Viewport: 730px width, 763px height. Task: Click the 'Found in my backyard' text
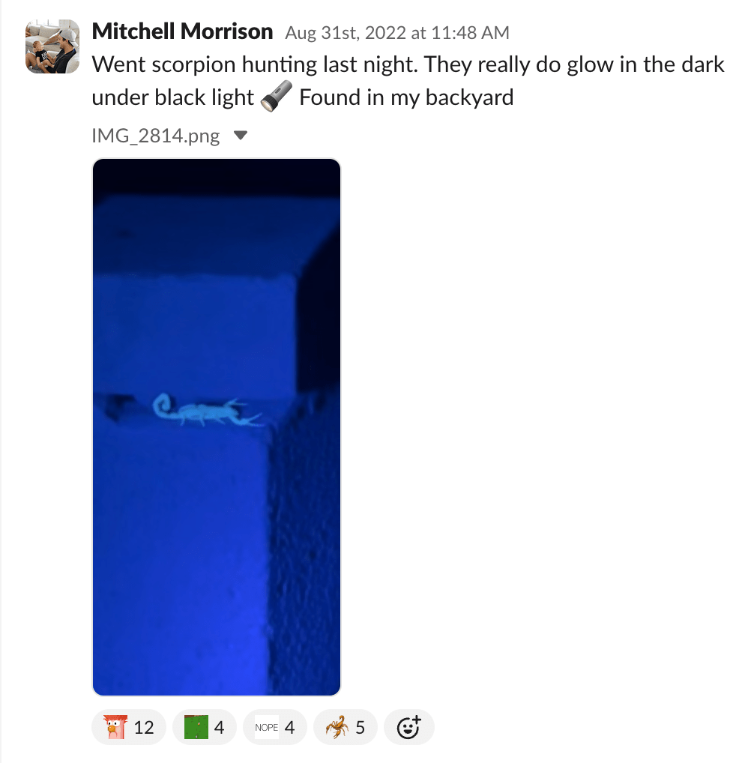coord(406,97)
